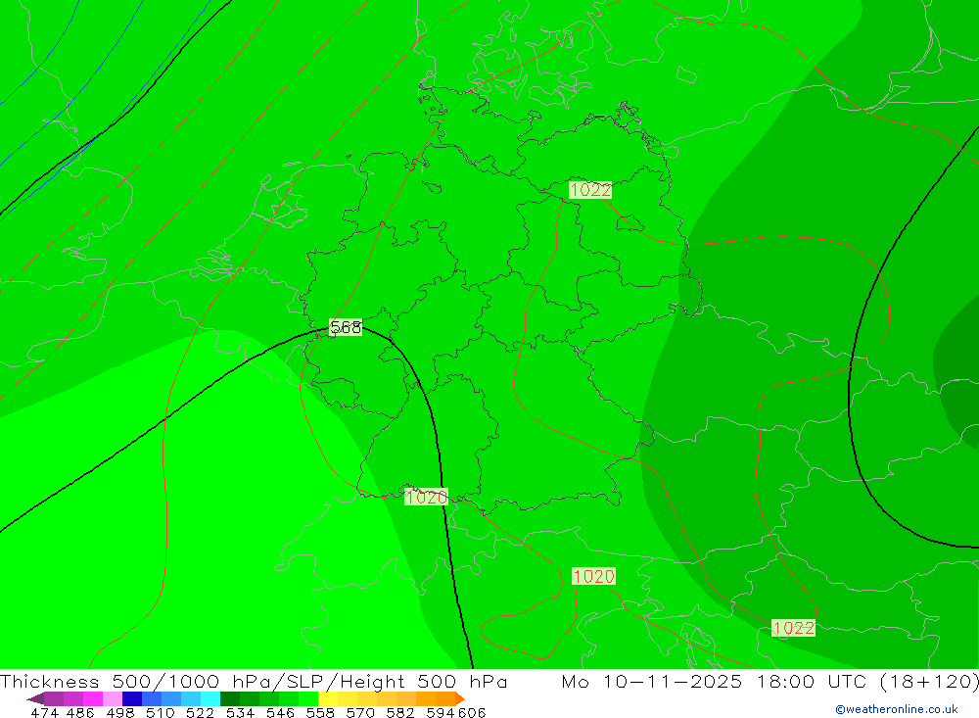979x718 pixels.
Task: Pick the bright magenta legend swatch
Action: (x=92, y=698)
